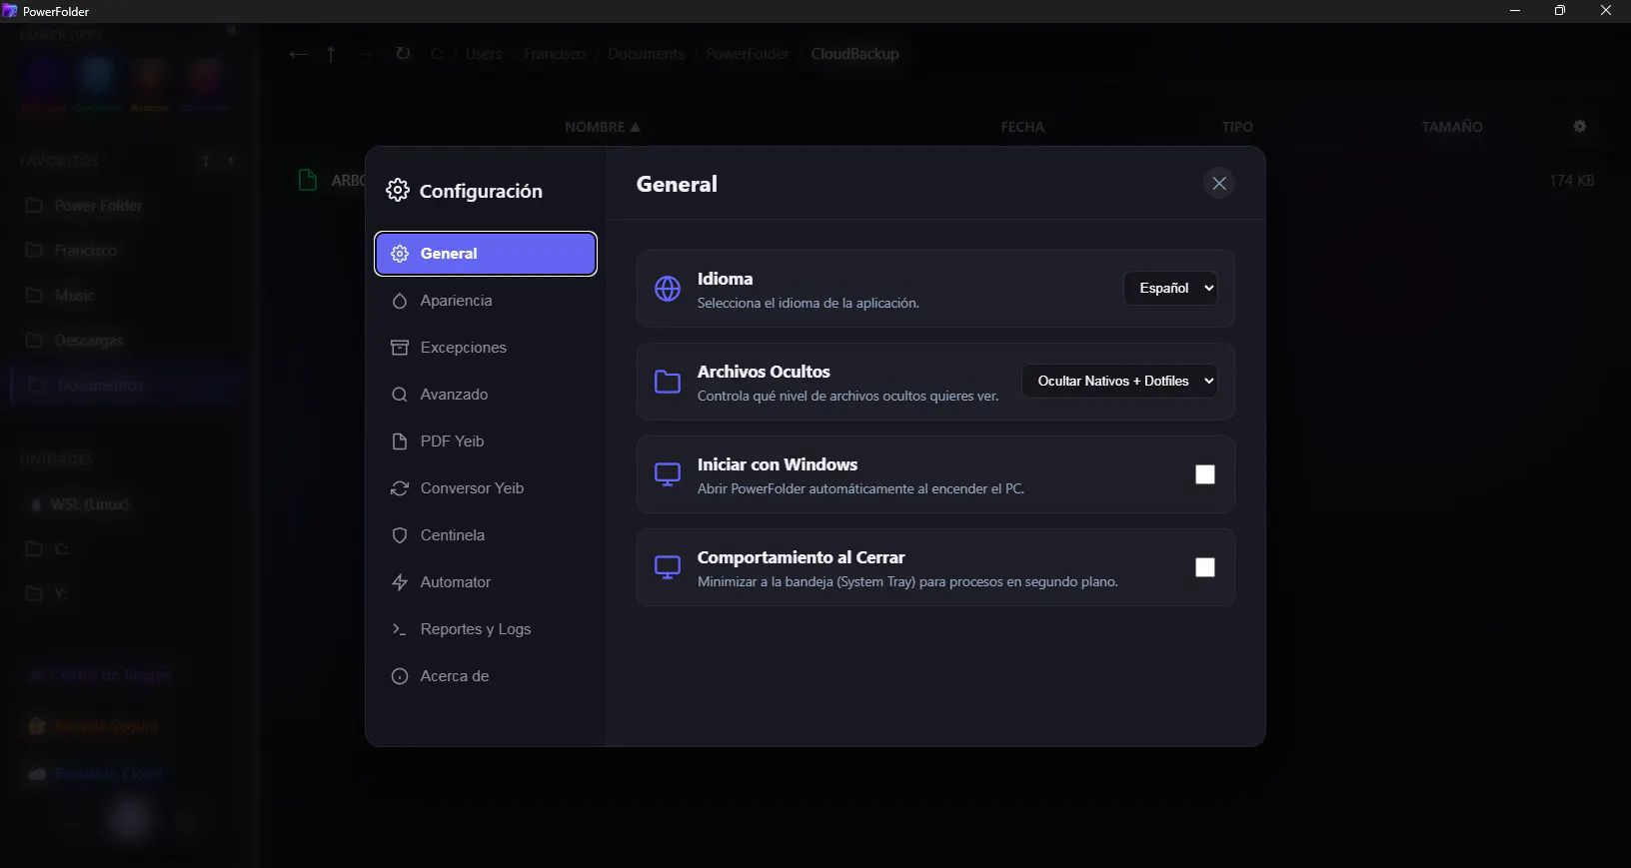Click the Iniciar con Windows monitor icon
This screenshot has width=1631, height=868.
(668, 474)
